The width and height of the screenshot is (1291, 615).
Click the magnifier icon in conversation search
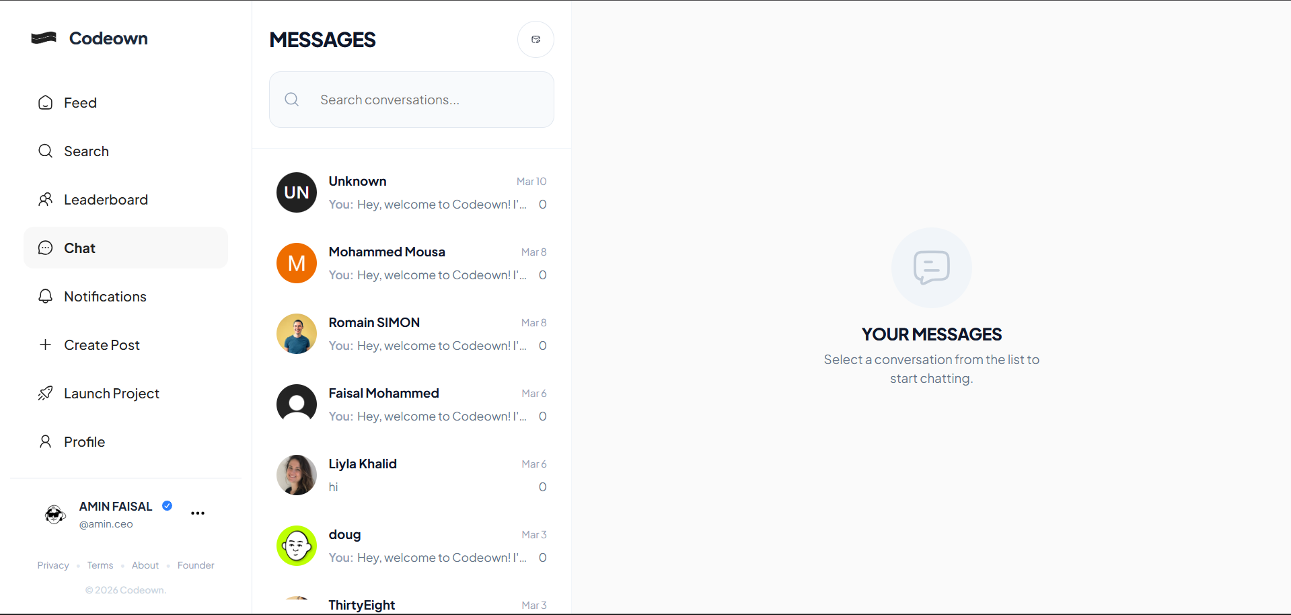tap(291, 100)
